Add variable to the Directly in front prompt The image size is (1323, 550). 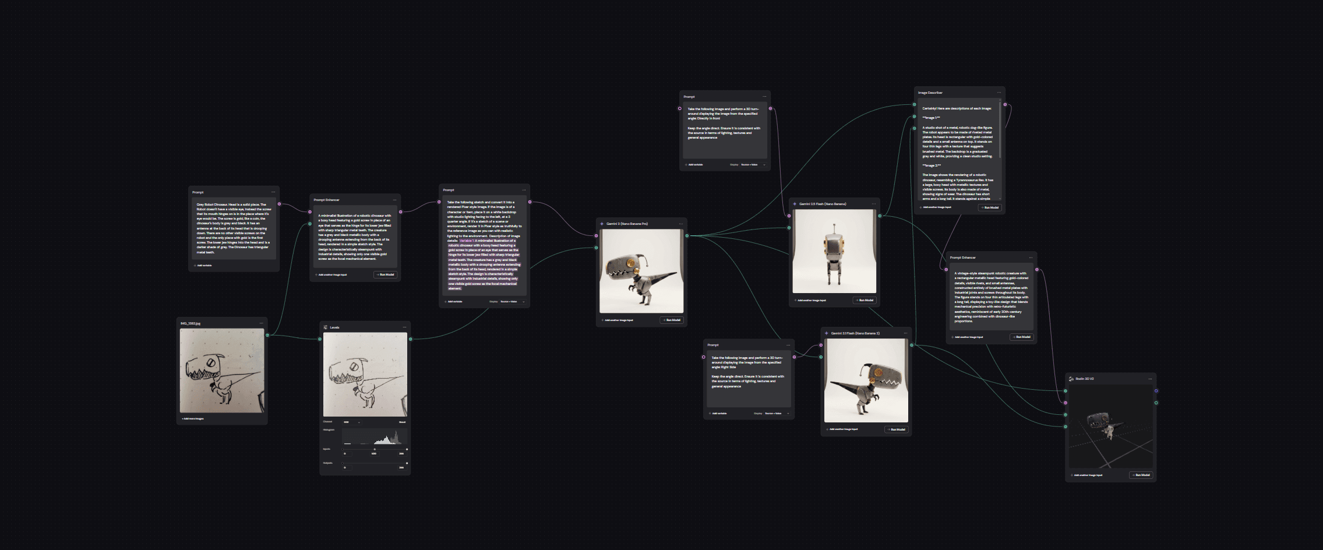click(694, 165)
